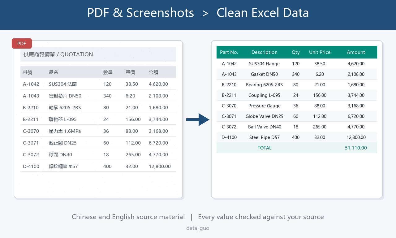Select the 'Qty' green header cell
Viewport: 396px width, 238px height.
296,52
